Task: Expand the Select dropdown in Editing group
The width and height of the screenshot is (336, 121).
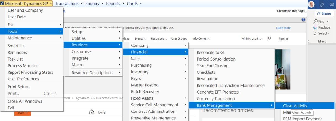Action: [x=329, y=34]
